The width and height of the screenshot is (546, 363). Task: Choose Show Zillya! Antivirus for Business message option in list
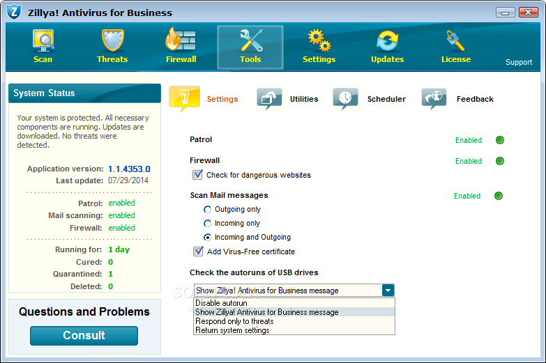(294, 312)
